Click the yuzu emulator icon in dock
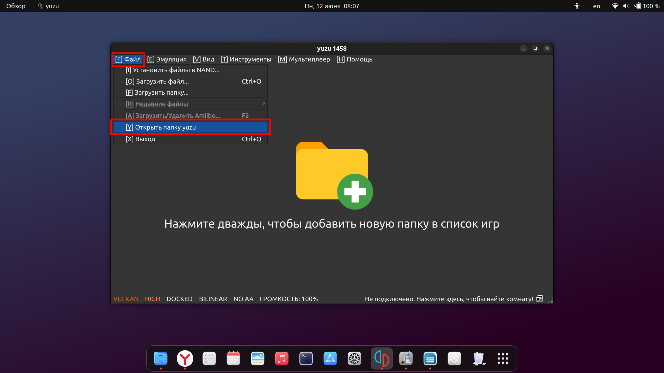 (382, 358)
